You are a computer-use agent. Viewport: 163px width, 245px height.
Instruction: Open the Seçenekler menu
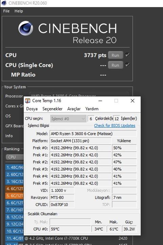tap(52, 109)
